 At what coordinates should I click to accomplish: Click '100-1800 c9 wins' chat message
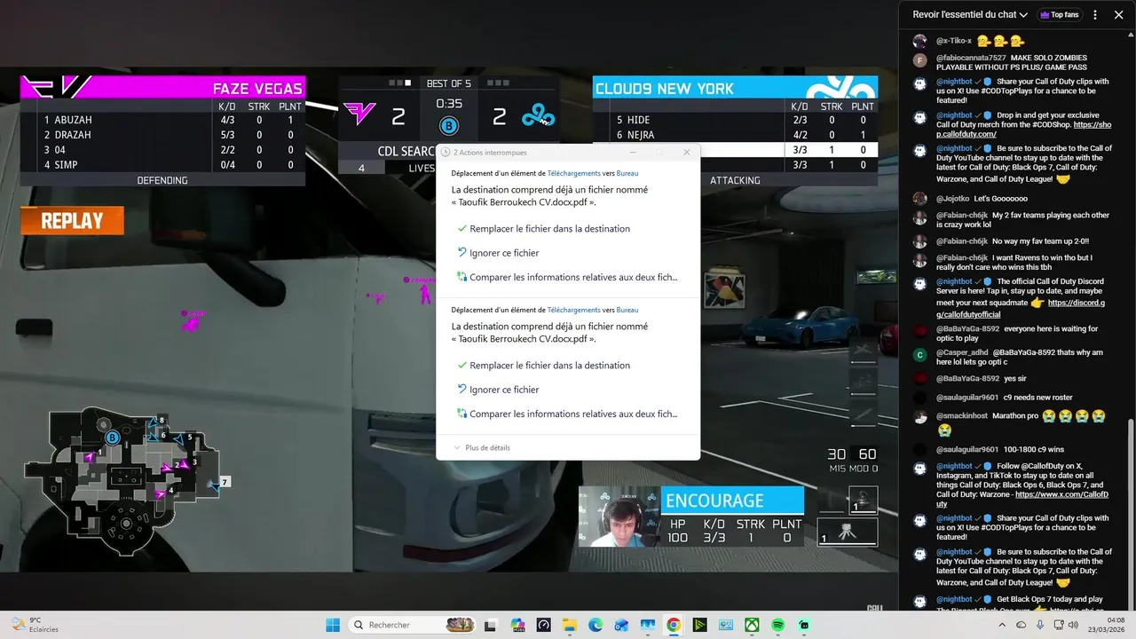[x=1034, y=449]
